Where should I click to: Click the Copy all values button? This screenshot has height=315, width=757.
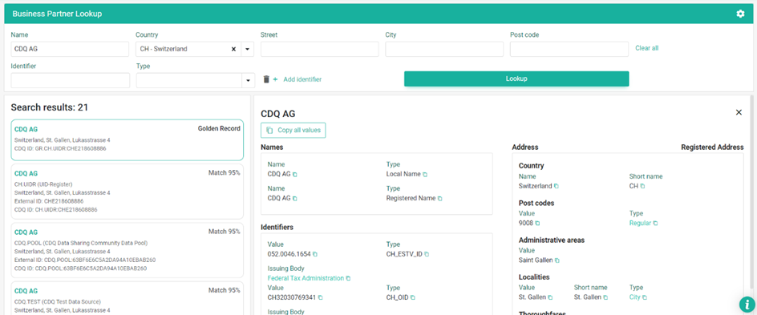[293, 130]
